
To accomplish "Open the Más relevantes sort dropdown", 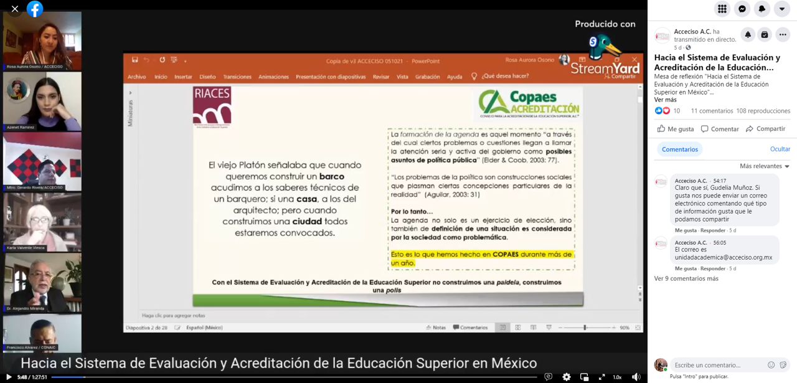I will coord(765,166).
